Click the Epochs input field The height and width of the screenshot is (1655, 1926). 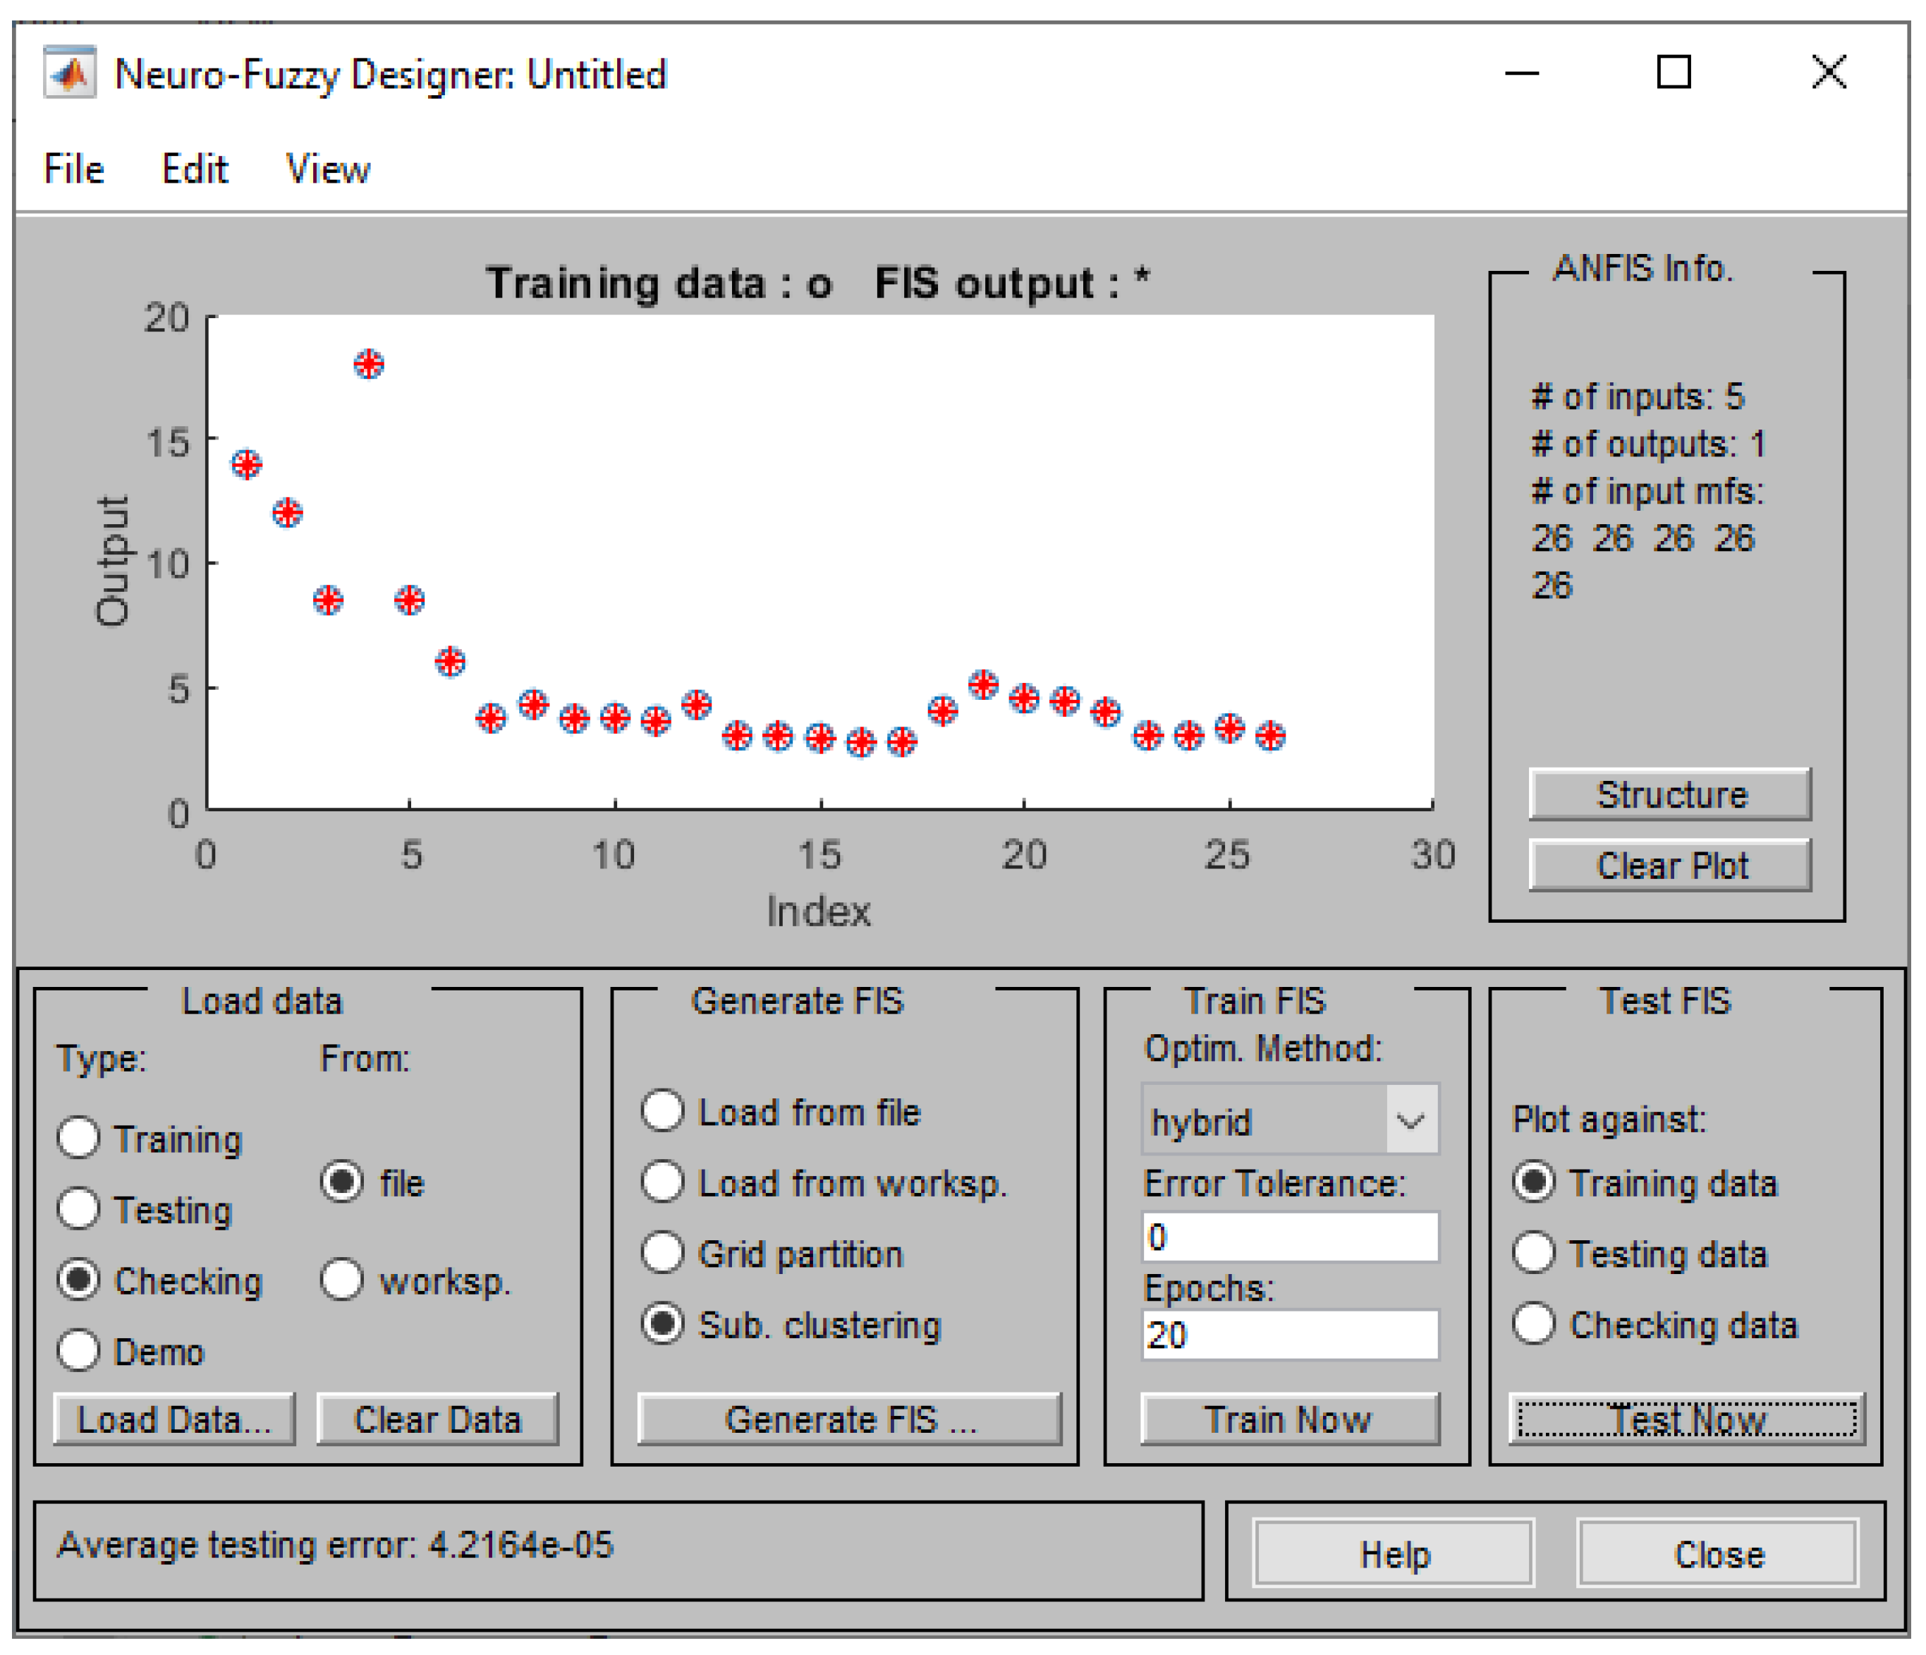click(1289, 1335)
